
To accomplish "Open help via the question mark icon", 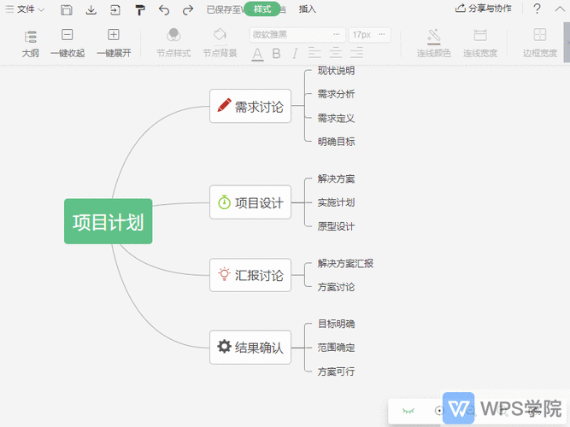I will tap(537, 9).
